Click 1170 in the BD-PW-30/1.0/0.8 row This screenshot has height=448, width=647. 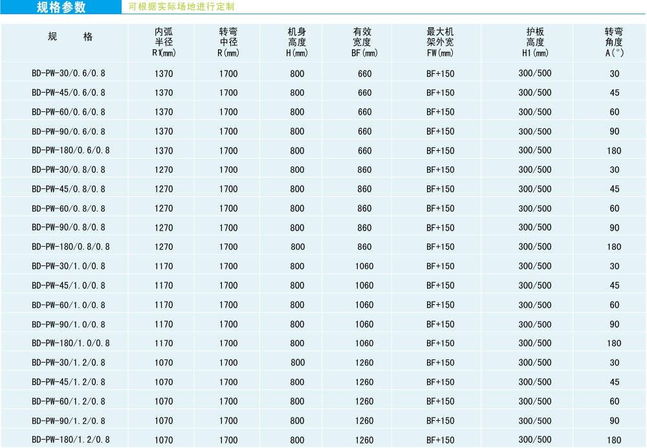click(164, 266)
